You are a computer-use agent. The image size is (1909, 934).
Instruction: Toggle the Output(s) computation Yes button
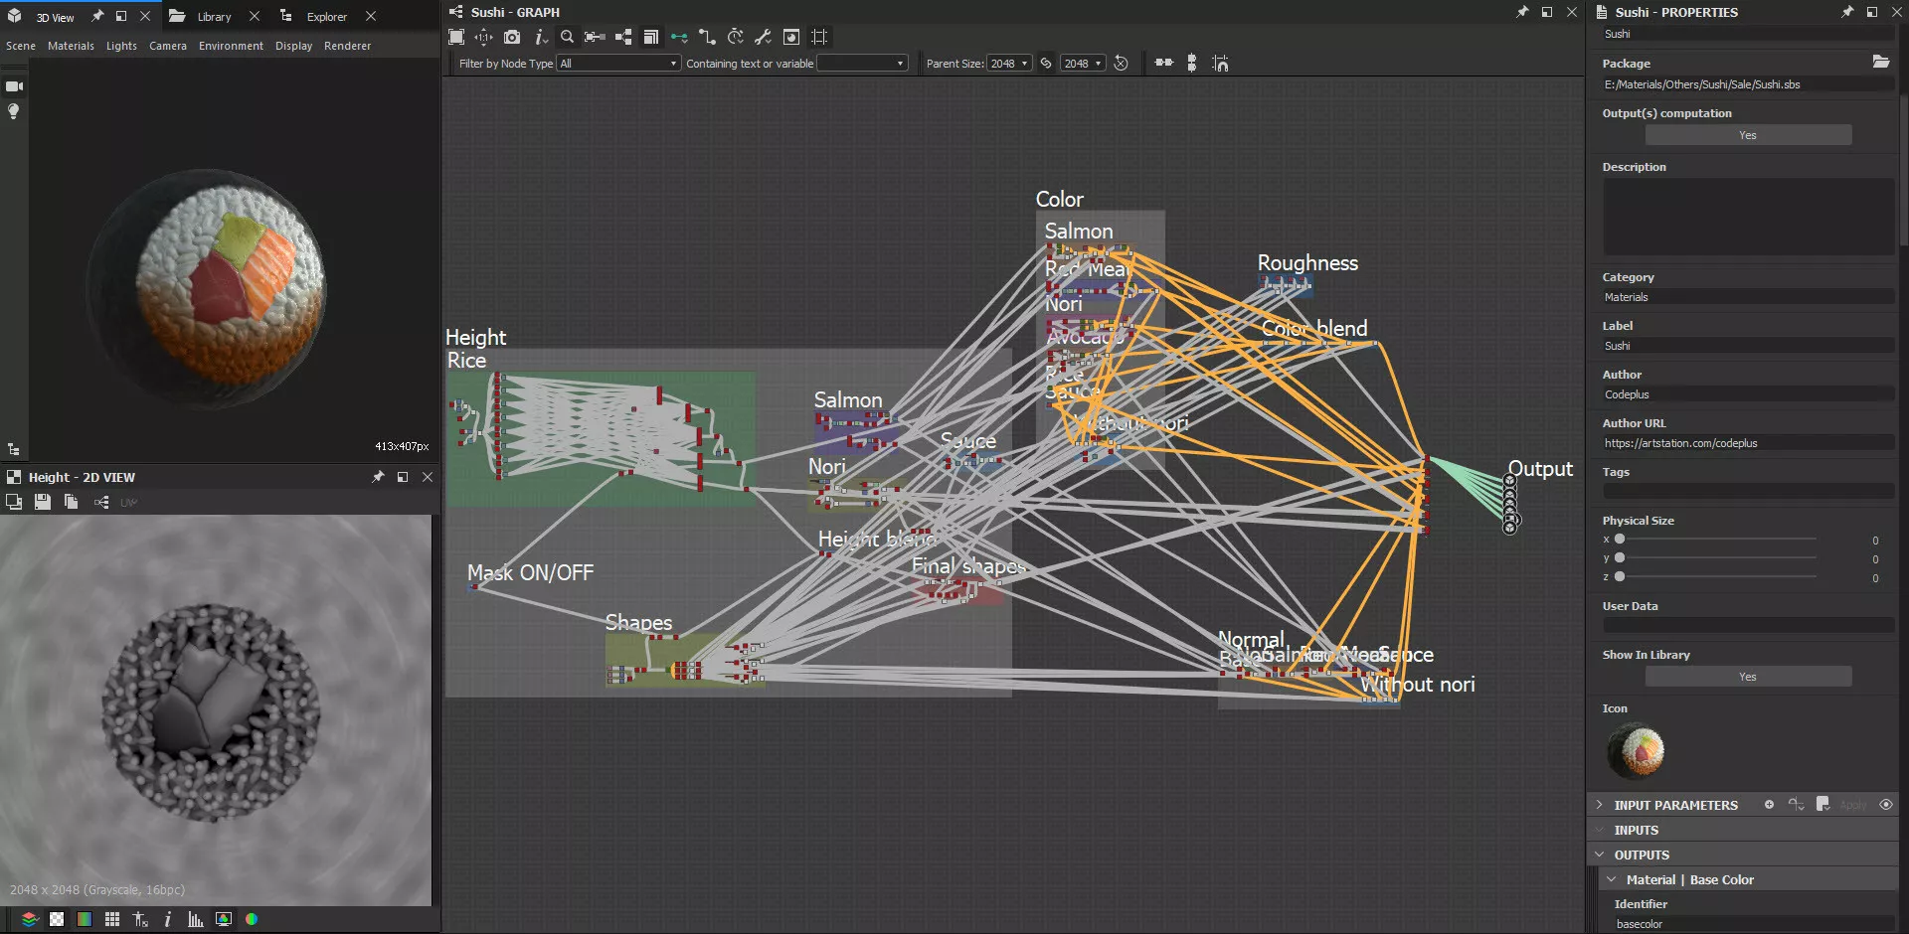(x=1747, y=135)
